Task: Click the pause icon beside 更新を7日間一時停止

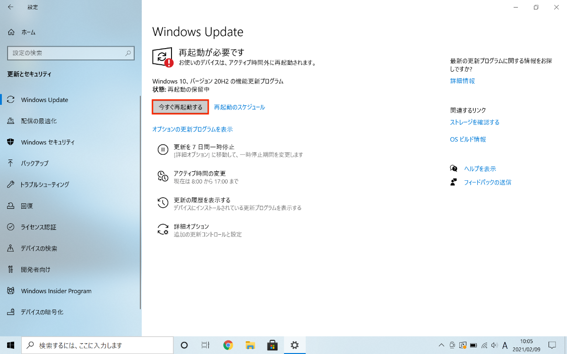Action: pyautogui.click(x=163, y=150)
